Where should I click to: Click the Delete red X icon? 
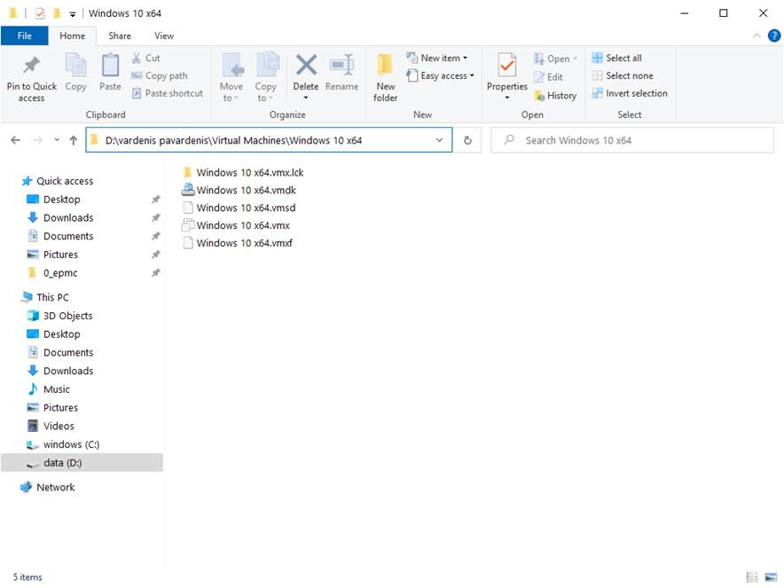coord(306,66)
